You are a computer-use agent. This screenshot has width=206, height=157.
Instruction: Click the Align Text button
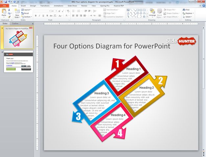point(110,13)
